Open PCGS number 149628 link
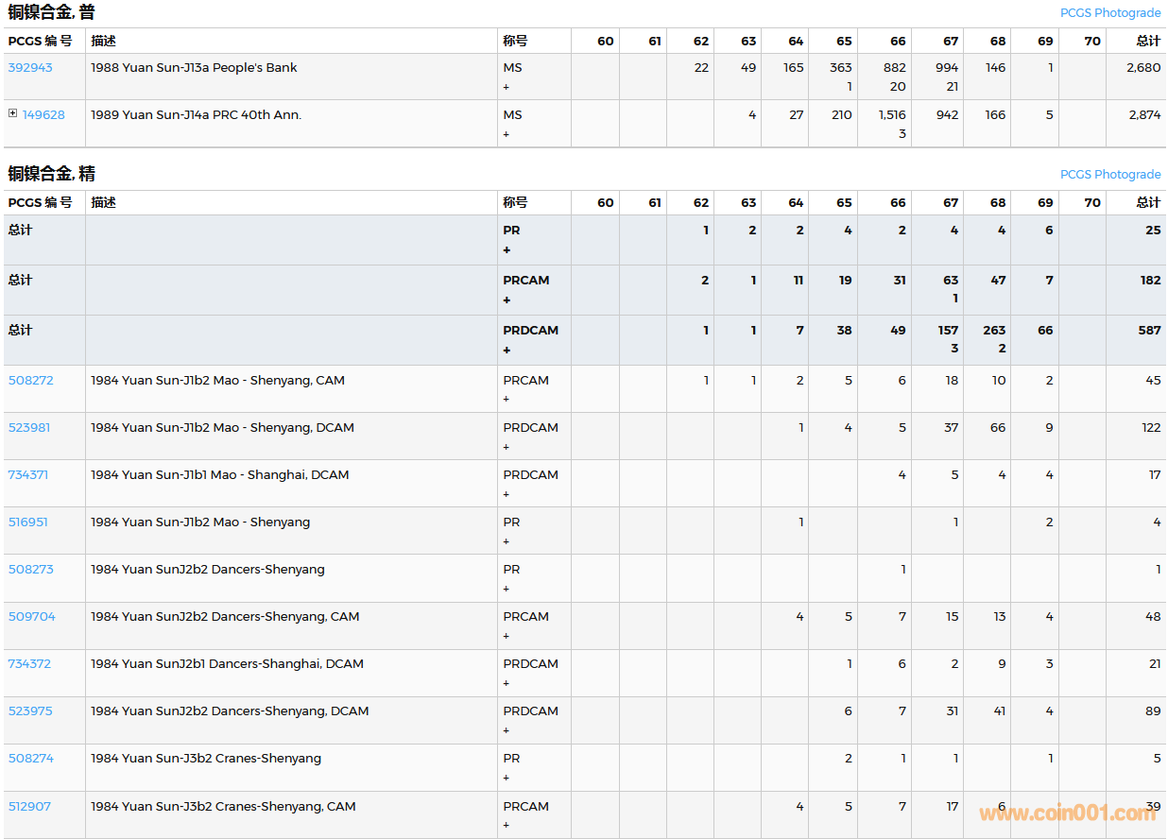 point(43,115)
